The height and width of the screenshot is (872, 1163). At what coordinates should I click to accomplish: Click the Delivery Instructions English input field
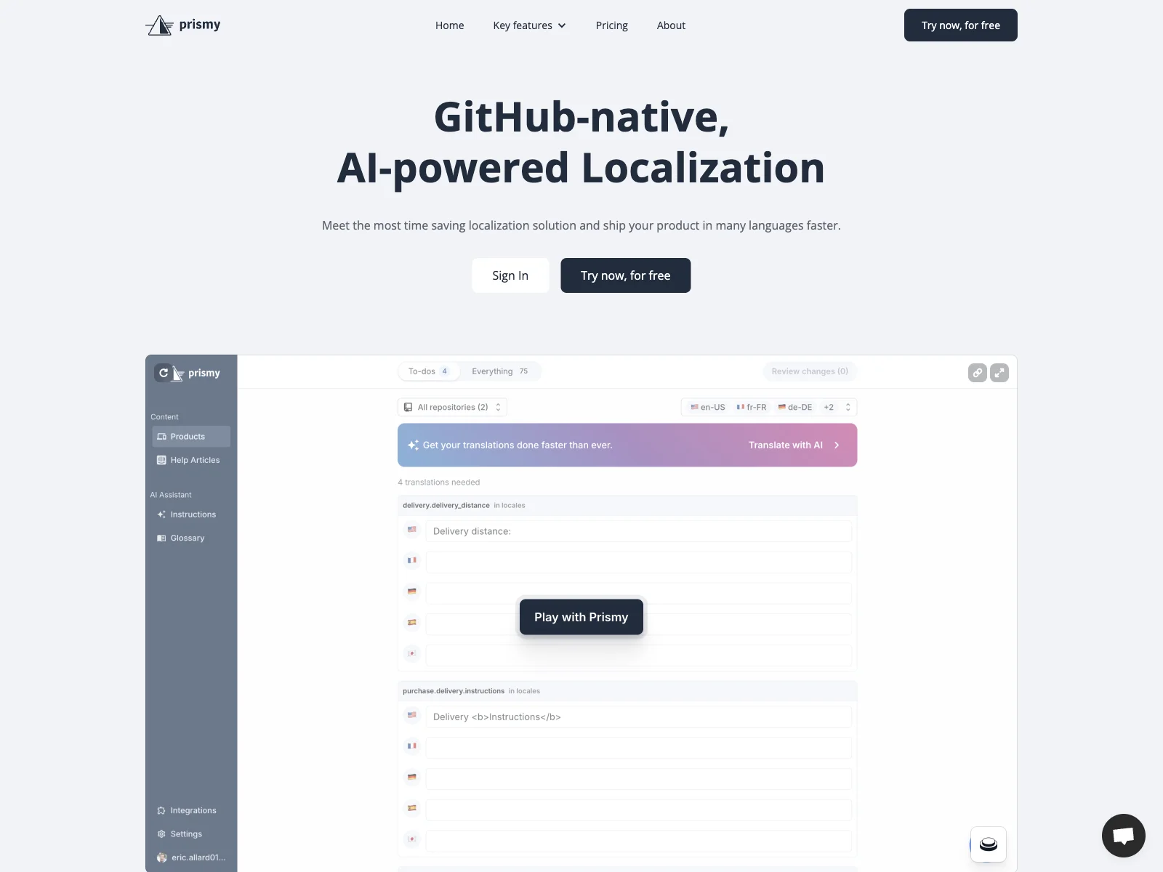(x=638, y=716)
